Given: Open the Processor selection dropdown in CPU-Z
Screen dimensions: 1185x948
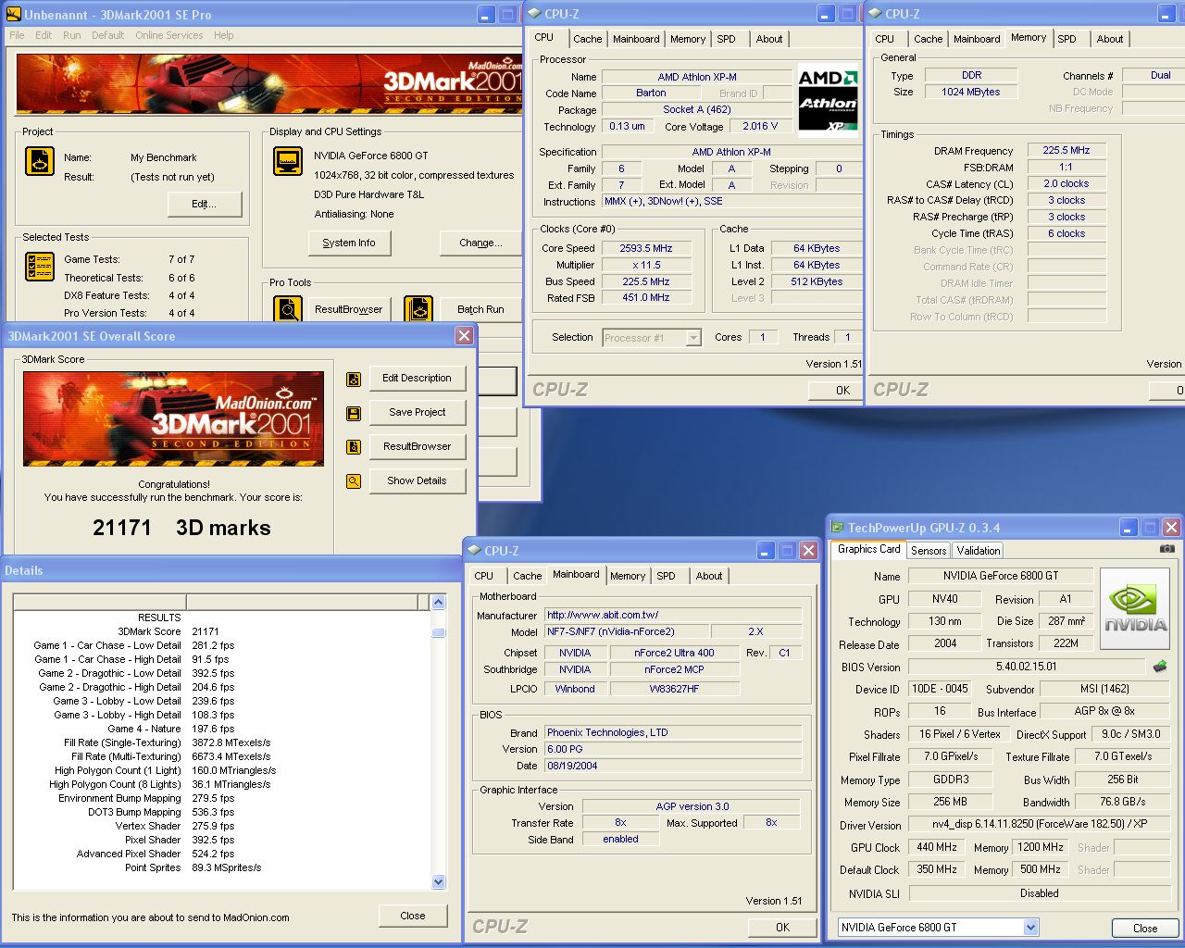Looking at the screenshot, I should pyautogui.click(x=693, y=338).
